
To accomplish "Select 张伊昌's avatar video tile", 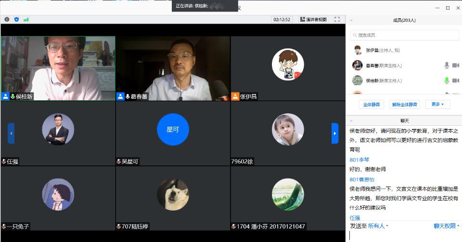I will click(288, 64).
